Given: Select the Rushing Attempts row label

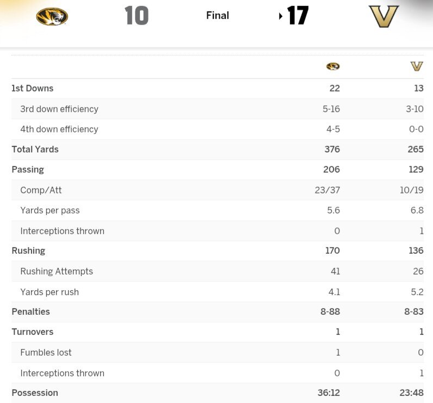Looking at the screenshot, I should pos(57,271).
